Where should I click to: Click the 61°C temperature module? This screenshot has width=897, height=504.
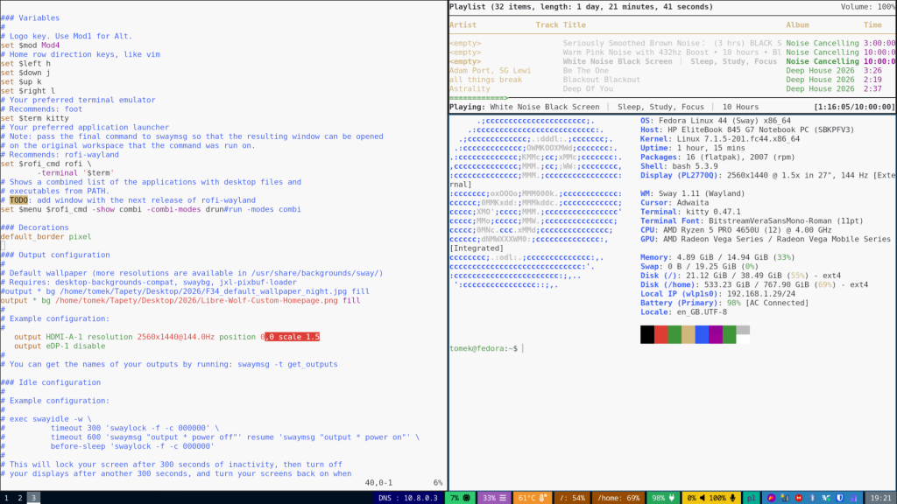pos(532,498)
